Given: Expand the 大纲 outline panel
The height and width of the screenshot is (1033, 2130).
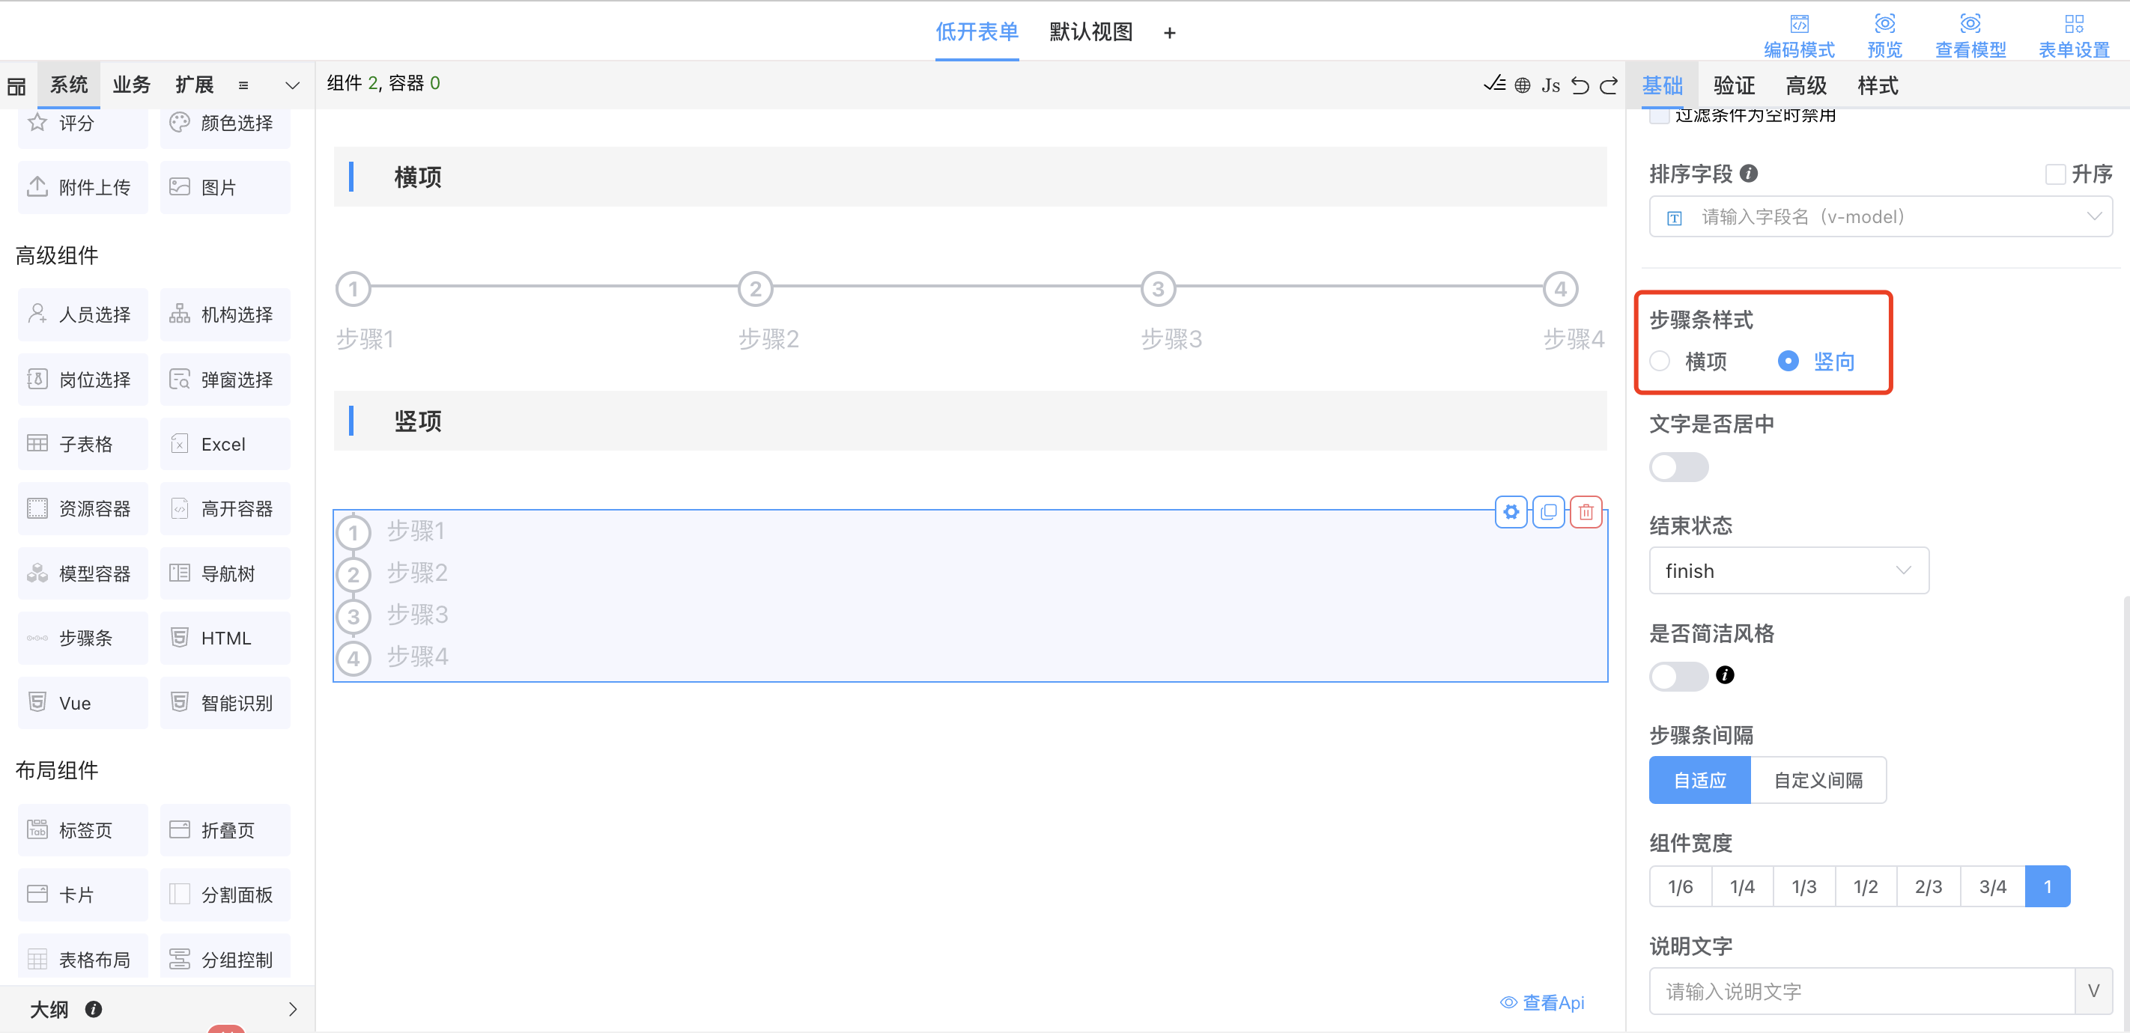Looking at the screenshot, I should coord(292,1009).
